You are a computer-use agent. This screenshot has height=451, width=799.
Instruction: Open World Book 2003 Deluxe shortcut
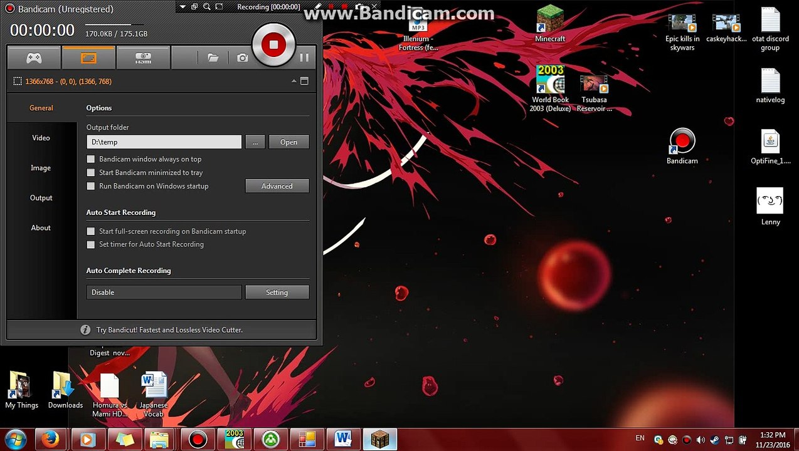point(550,89)
